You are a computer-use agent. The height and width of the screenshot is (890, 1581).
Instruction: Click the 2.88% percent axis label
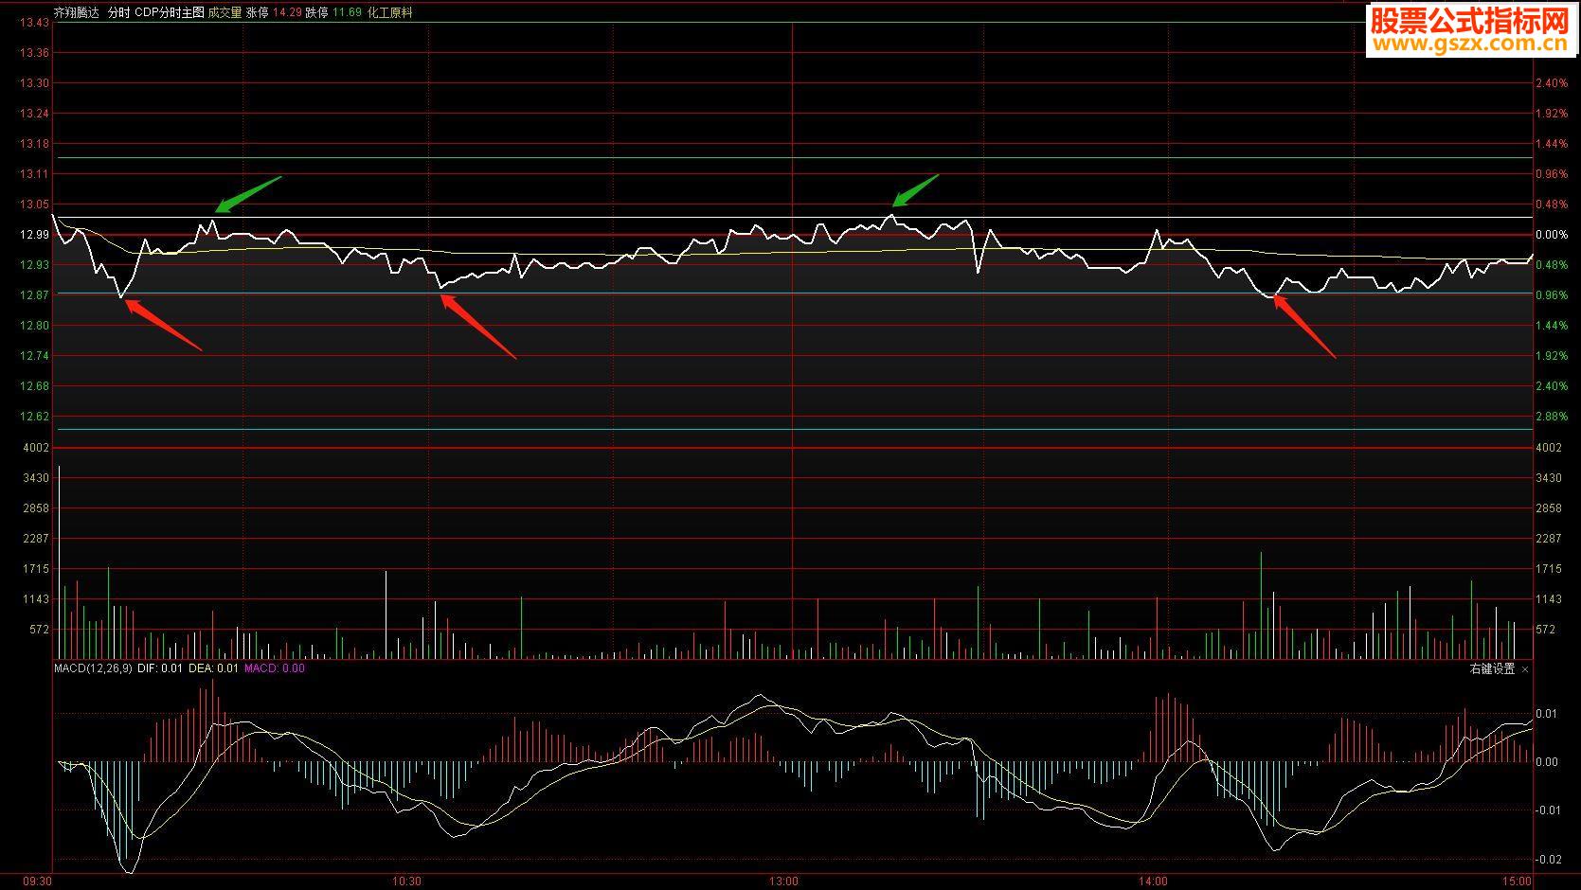click(1552, 417)
